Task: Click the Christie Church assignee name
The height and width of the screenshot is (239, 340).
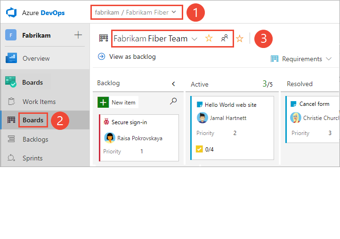Action: (x=321, y=118)
